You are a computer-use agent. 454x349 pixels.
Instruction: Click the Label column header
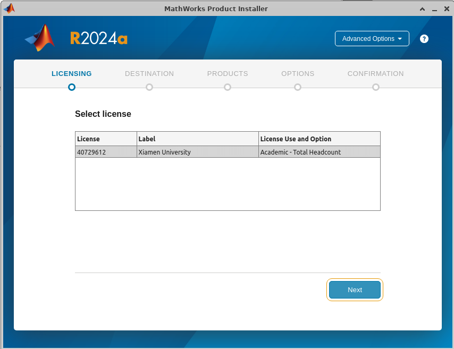(198, 139)
